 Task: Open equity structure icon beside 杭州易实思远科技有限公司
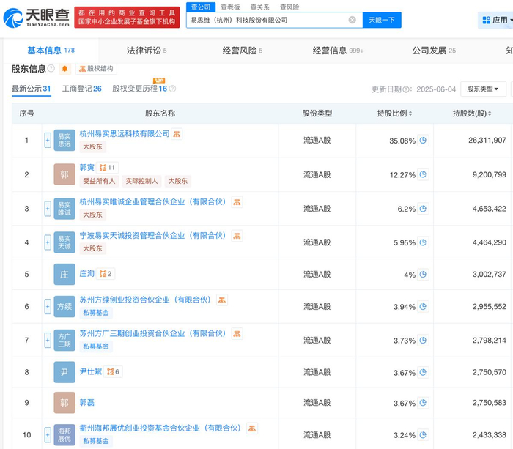(177, 134)
